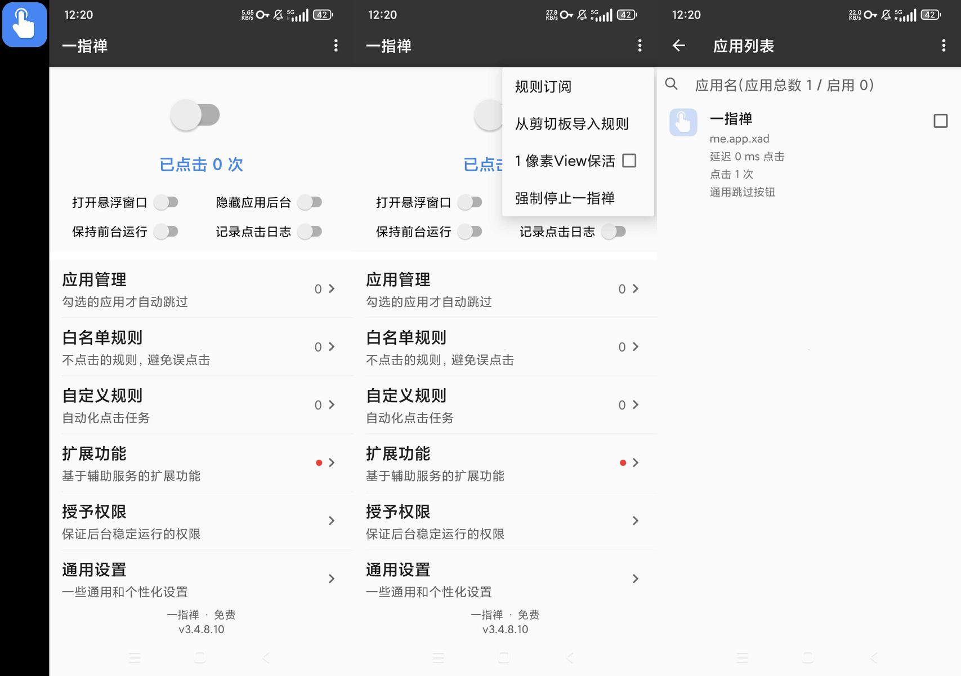Open 白名单规则 chevron in left screen
Screen dimensions: 961x676
pyautogui.click(x=332, y=346)
